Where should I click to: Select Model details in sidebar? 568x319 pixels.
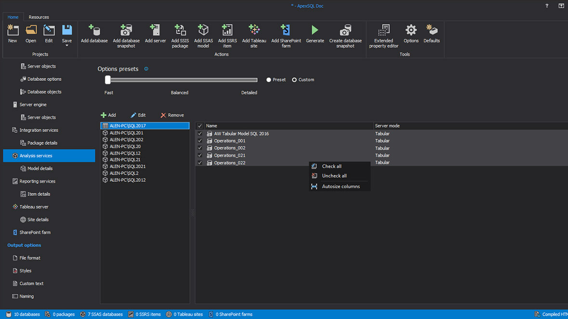[37, 168]
